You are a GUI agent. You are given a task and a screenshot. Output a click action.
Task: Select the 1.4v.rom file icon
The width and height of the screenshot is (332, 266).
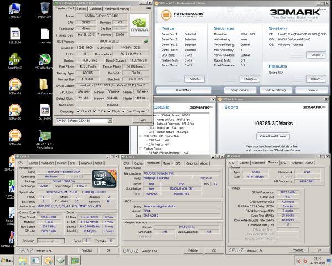pyautogui.click(x=45, y=35)
